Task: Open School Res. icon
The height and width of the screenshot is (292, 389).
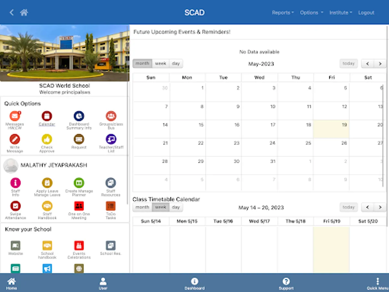Action: tap(111, 245)
